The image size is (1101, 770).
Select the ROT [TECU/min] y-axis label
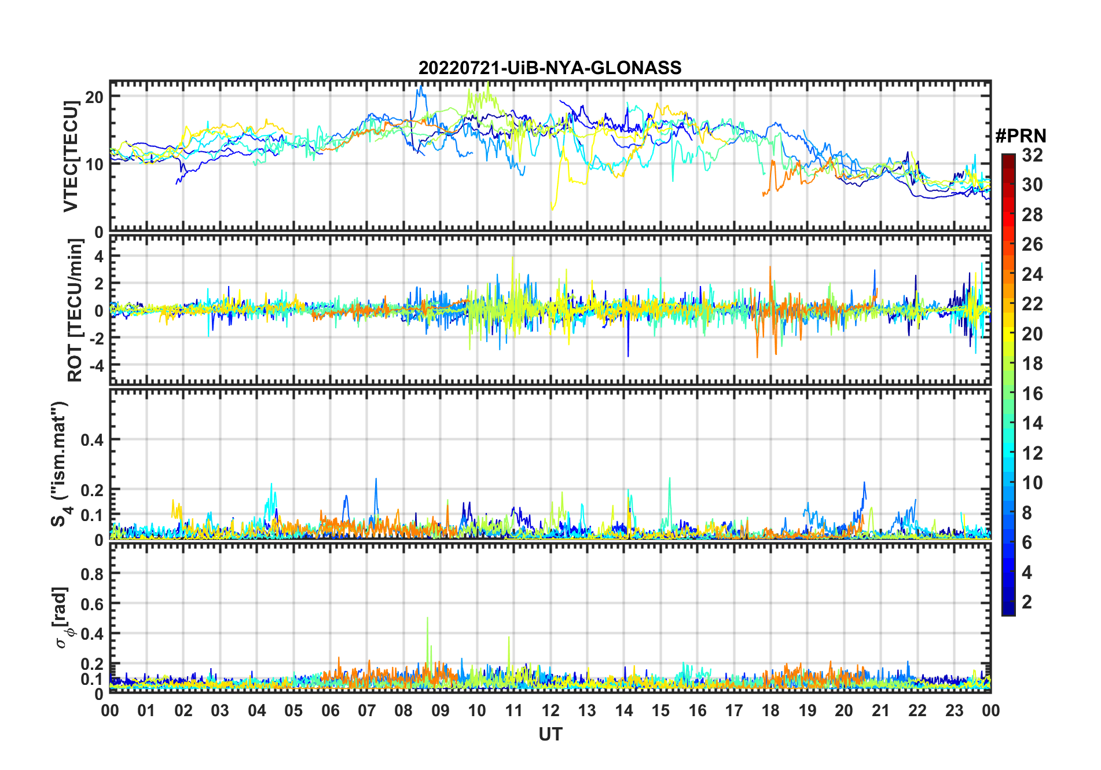(x=75, y=310)
